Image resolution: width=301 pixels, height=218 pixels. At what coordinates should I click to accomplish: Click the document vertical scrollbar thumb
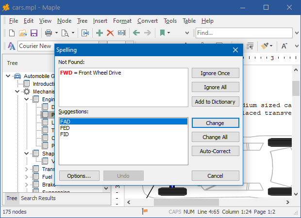296,88
